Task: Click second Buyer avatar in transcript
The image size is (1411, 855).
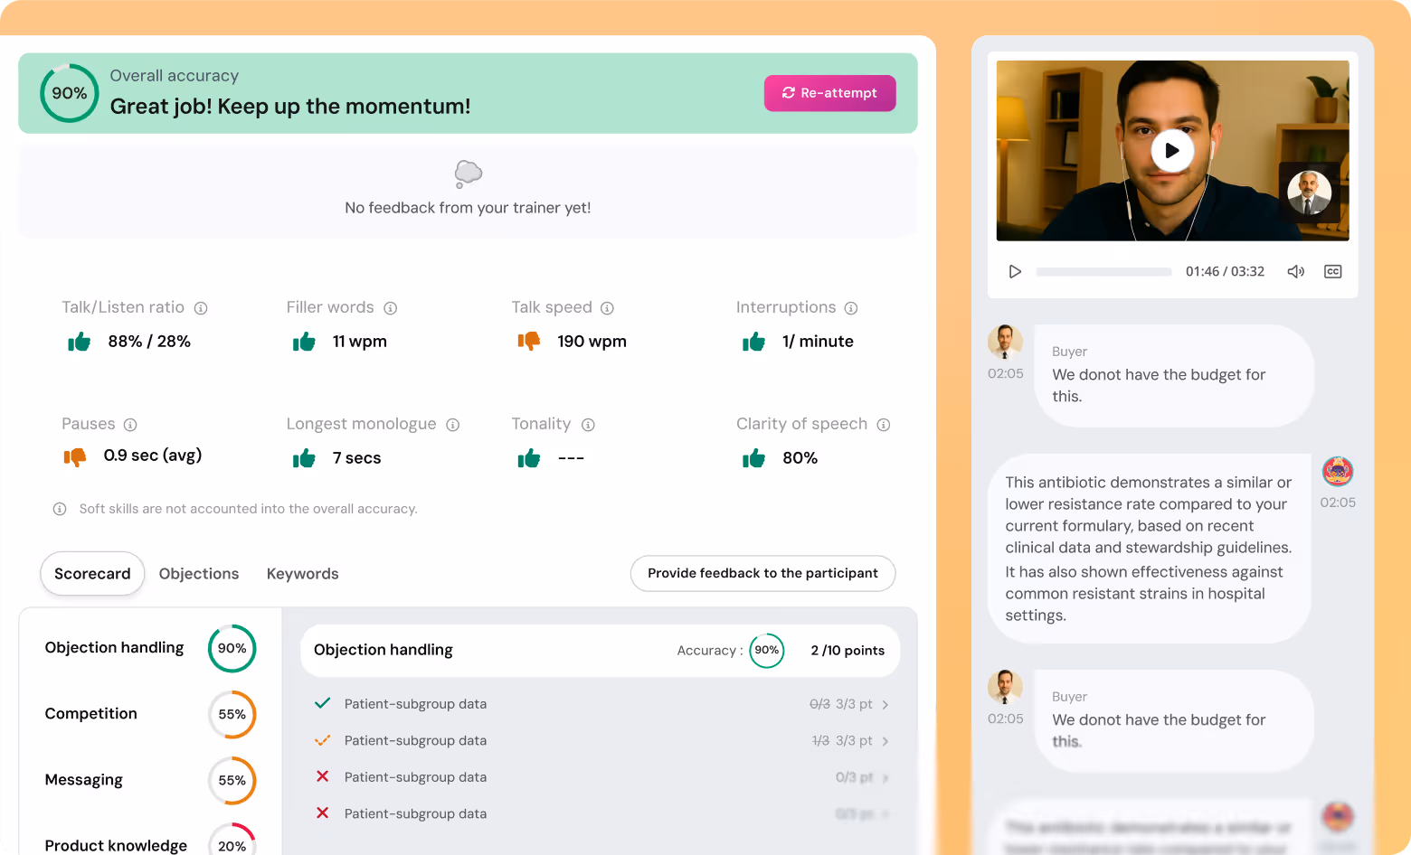Action: pos(1005,688)
